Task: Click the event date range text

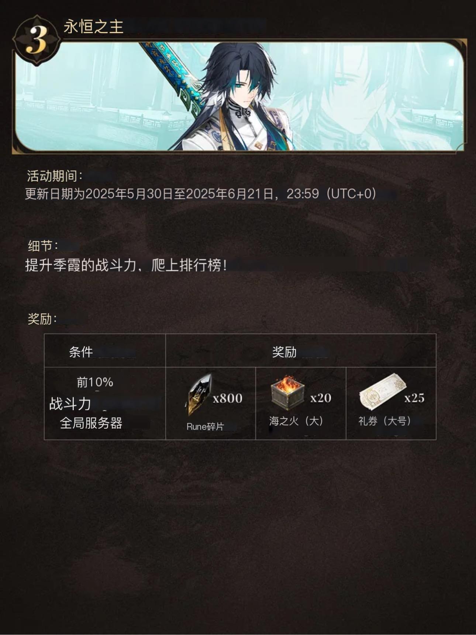Action: [x=201, y=194]
